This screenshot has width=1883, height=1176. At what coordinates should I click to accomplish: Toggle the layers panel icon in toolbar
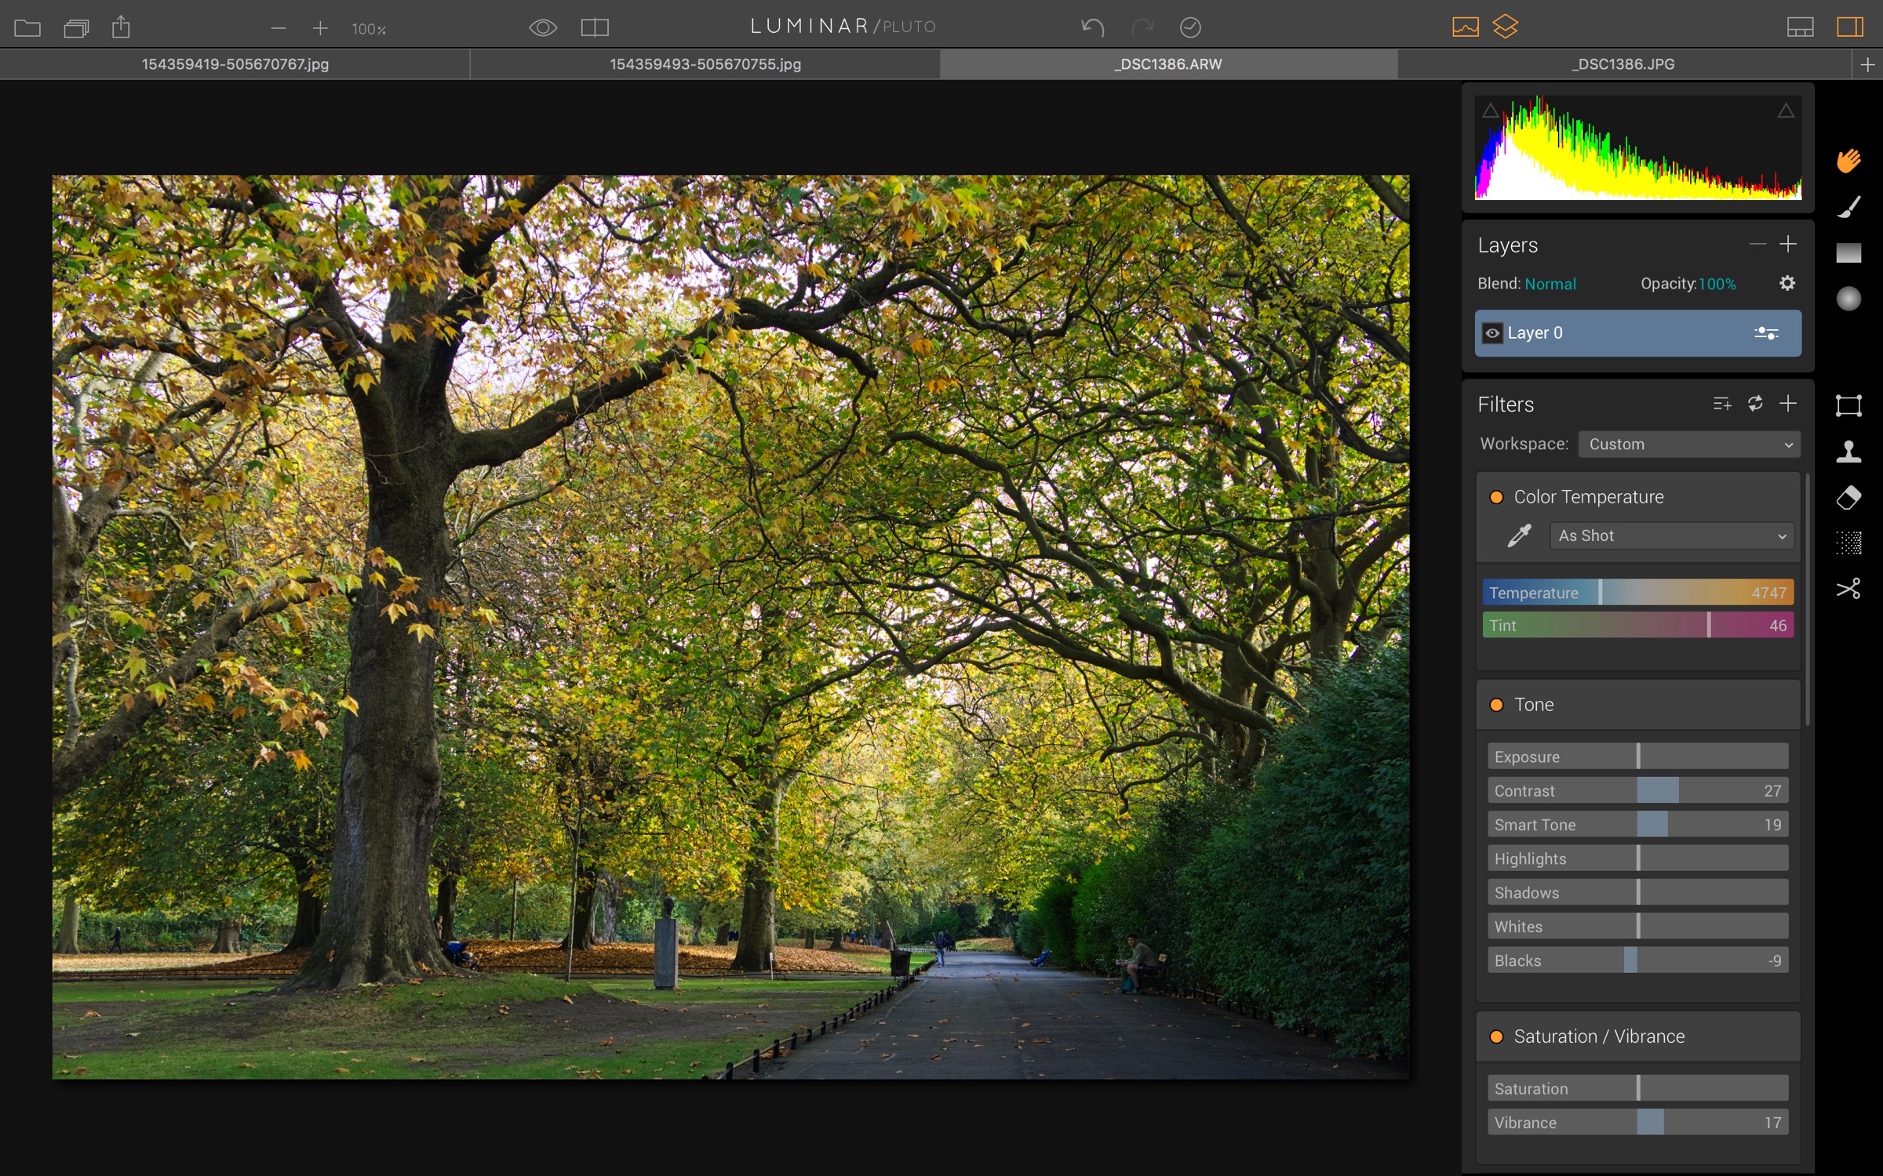pos(1505,27)
